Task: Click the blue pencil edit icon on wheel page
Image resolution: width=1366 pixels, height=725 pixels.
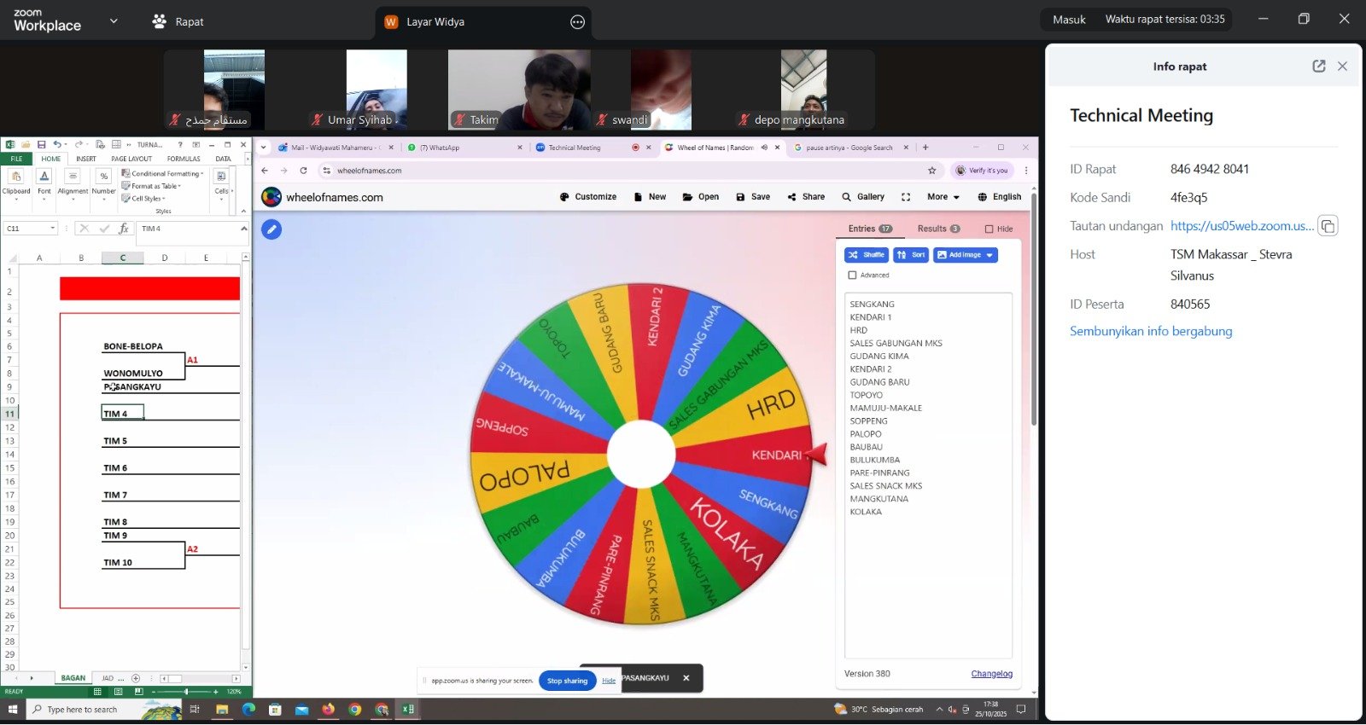Action: tap(271, 229)
